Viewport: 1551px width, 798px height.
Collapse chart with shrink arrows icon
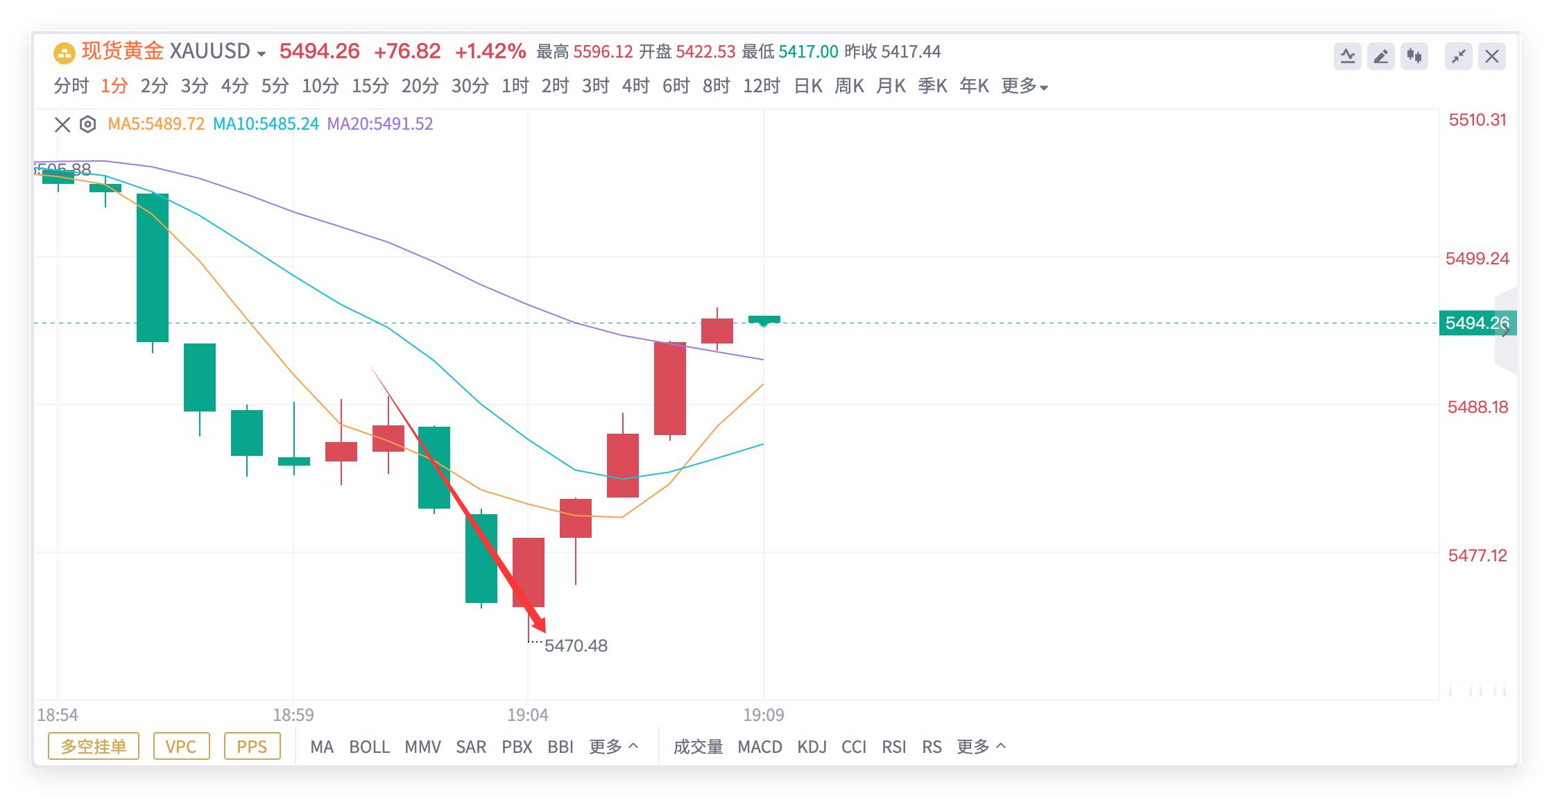pyautogui.click(x=1458, y=56)
